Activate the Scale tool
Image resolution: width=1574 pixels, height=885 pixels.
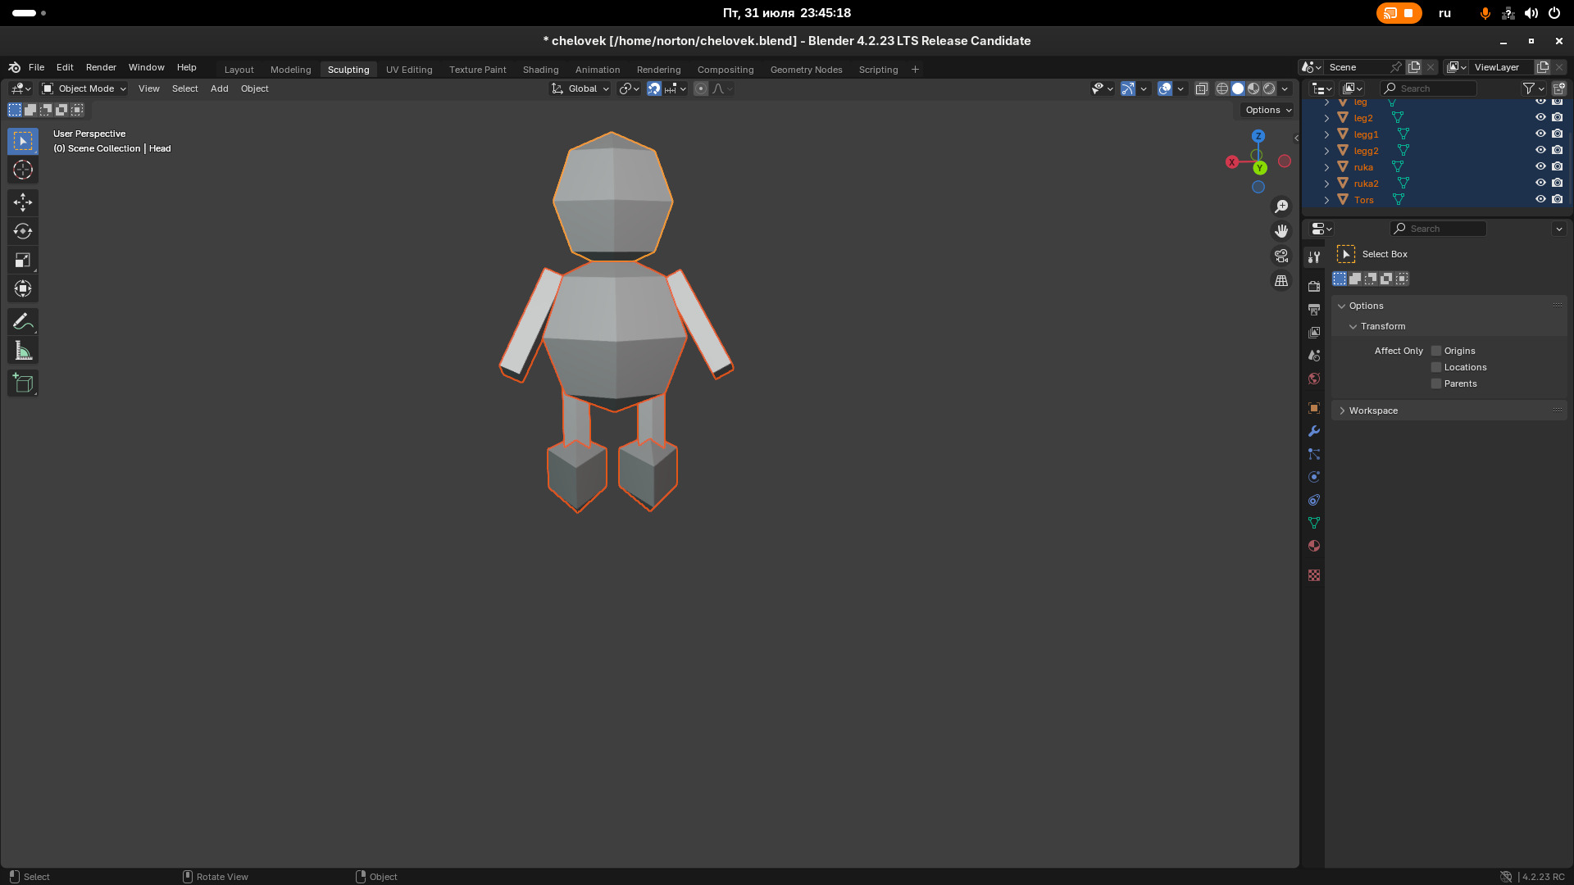(x=23, y=260)
